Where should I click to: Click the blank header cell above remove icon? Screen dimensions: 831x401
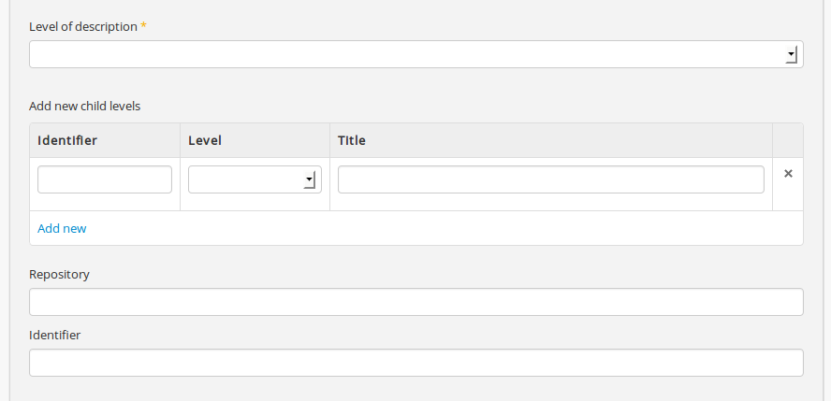[x=788, y=140]
